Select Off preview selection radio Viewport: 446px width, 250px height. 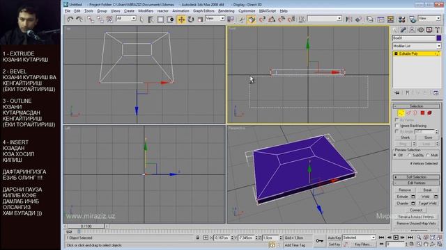coord(395,156)
